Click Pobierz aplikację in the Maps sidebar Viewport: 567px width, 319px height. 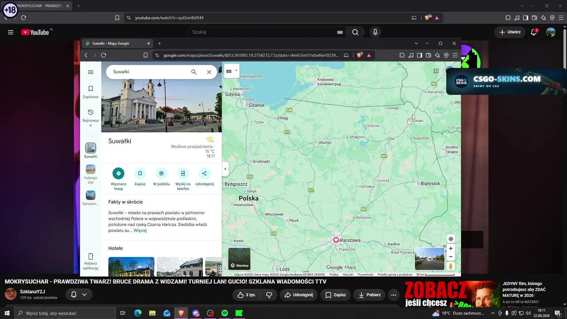[x=91, y=262]
